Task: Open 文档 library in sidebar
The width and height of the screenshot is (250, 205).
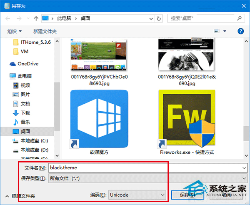Action: point(21,104)
